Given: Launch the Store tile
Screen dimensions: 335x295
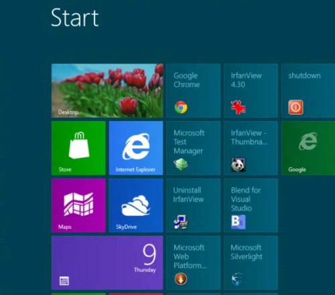Looking at the screenshot, I should click(x=78, y=148).
